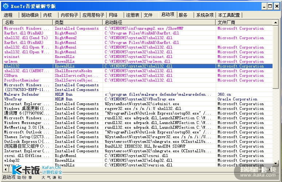Screen dimensions: 282x182
Task: Click the vertical scrollbar down arrow
Action: 275,164
